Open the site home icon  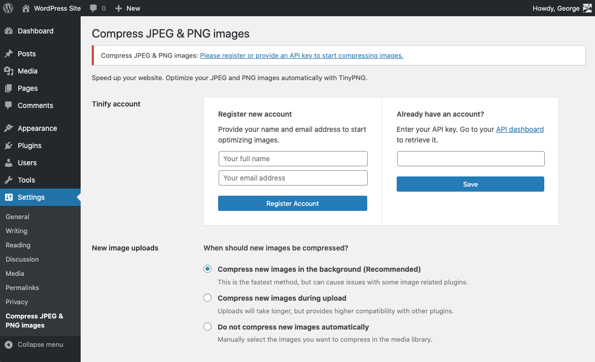pyautogui.click(x=26, y=8)
